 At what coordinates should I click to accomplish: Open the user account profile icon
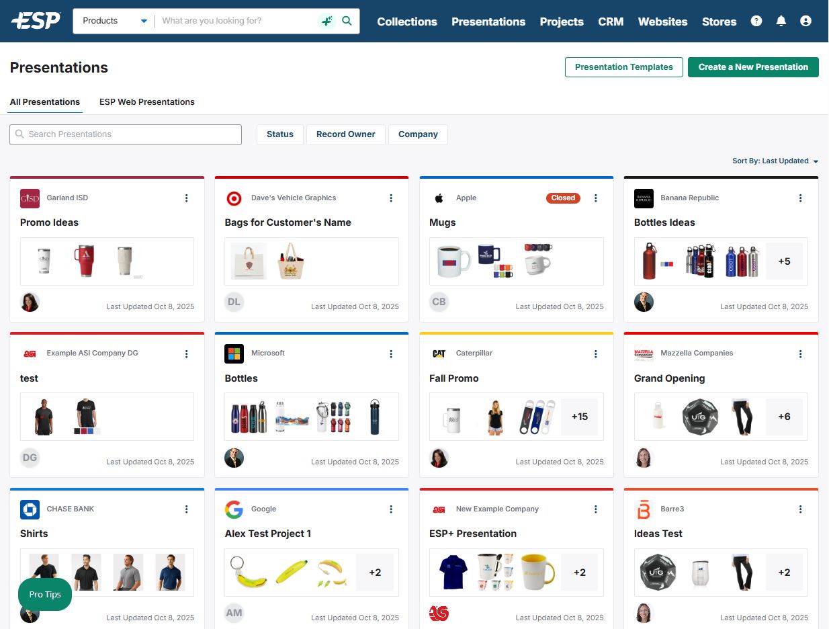pyautogui.click(x=805, y=21)
